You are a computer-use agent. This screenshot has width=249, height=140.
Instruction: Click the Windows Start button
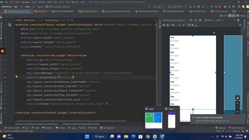pyautogui.click(x=87, y=136)
